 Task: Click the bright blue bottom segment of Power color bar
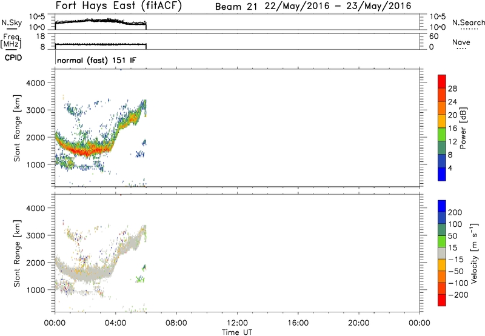[442, 174]
